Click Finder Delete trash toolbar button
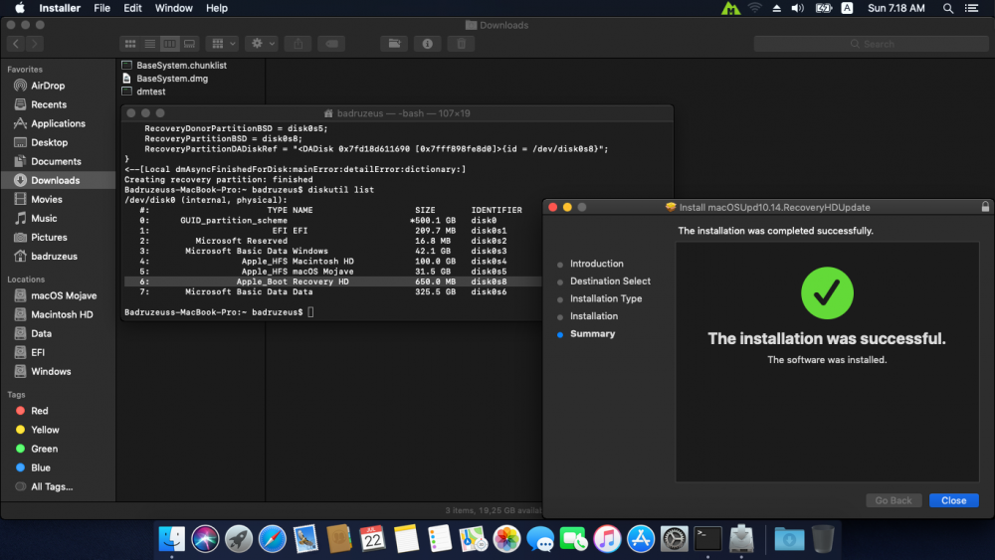This screenshot has height=560, width=995. tap(462, 44)
